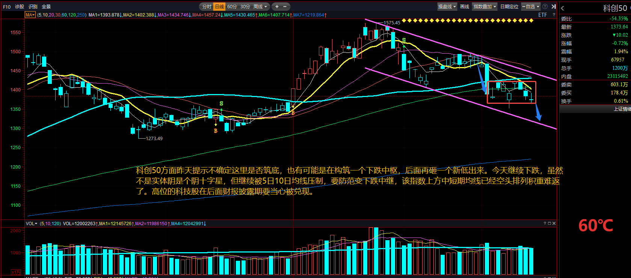631x278 pixels.
Task: Zoom in chart with plus button
Action: point(277,7)
